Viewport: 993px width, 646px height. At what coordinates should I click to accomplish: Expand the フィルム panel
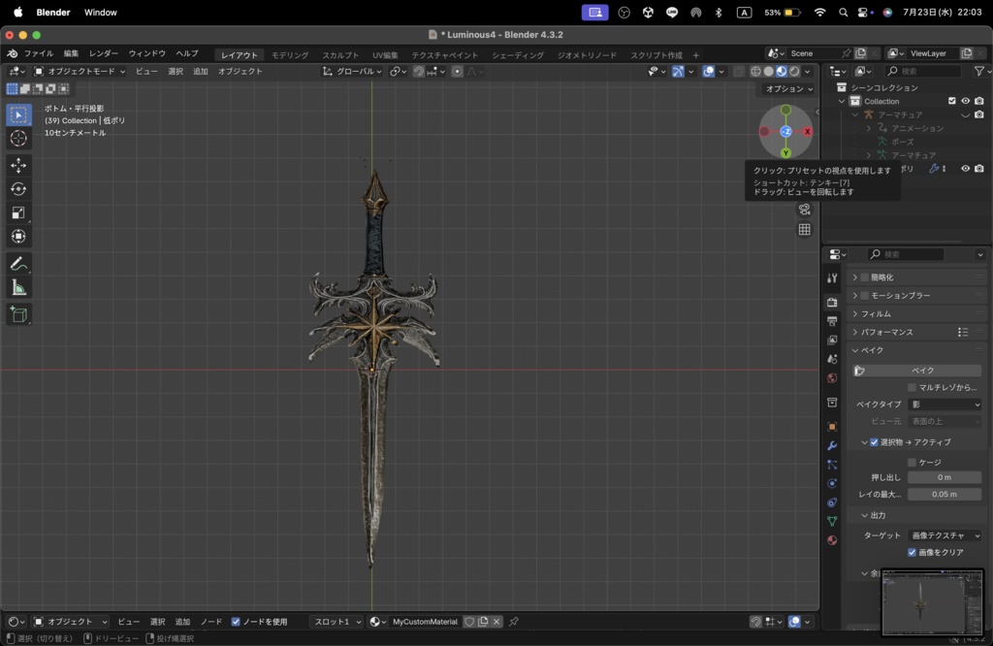876,313
